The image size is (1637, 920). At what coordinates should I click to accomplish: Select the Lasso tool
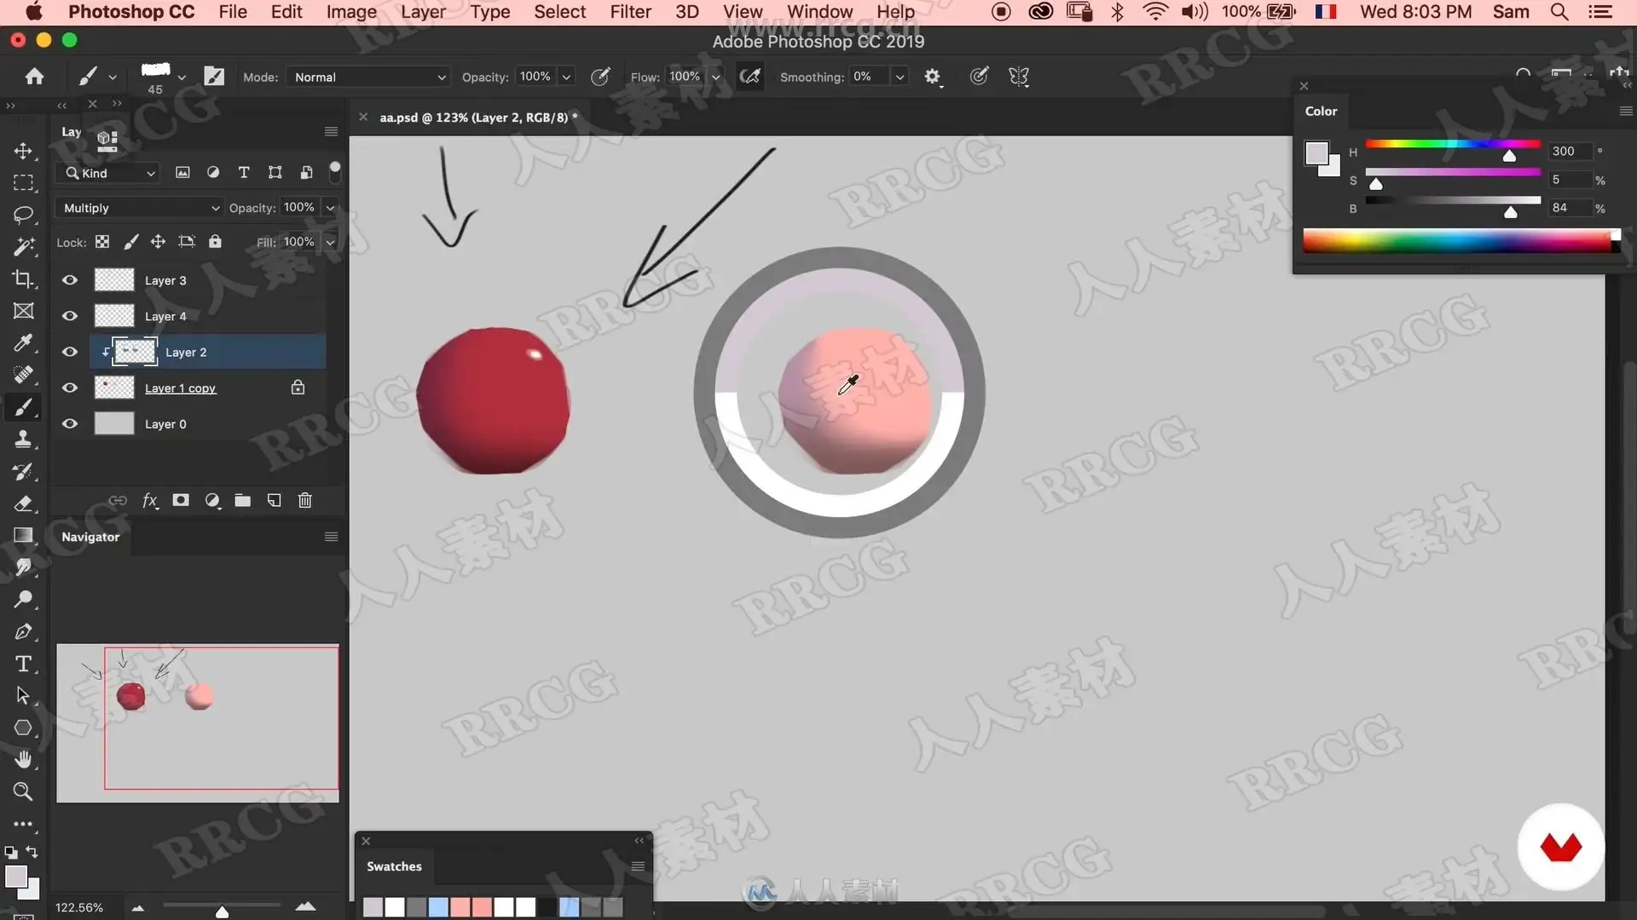(x=23, y=215)
